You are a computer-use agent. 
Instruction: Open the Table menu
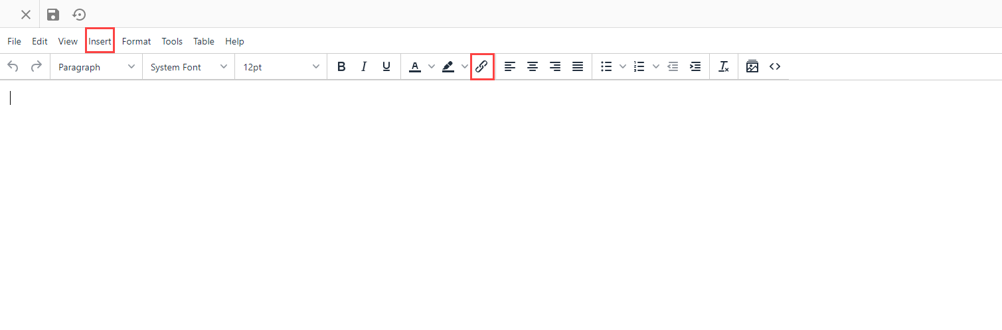click(204, 41)
